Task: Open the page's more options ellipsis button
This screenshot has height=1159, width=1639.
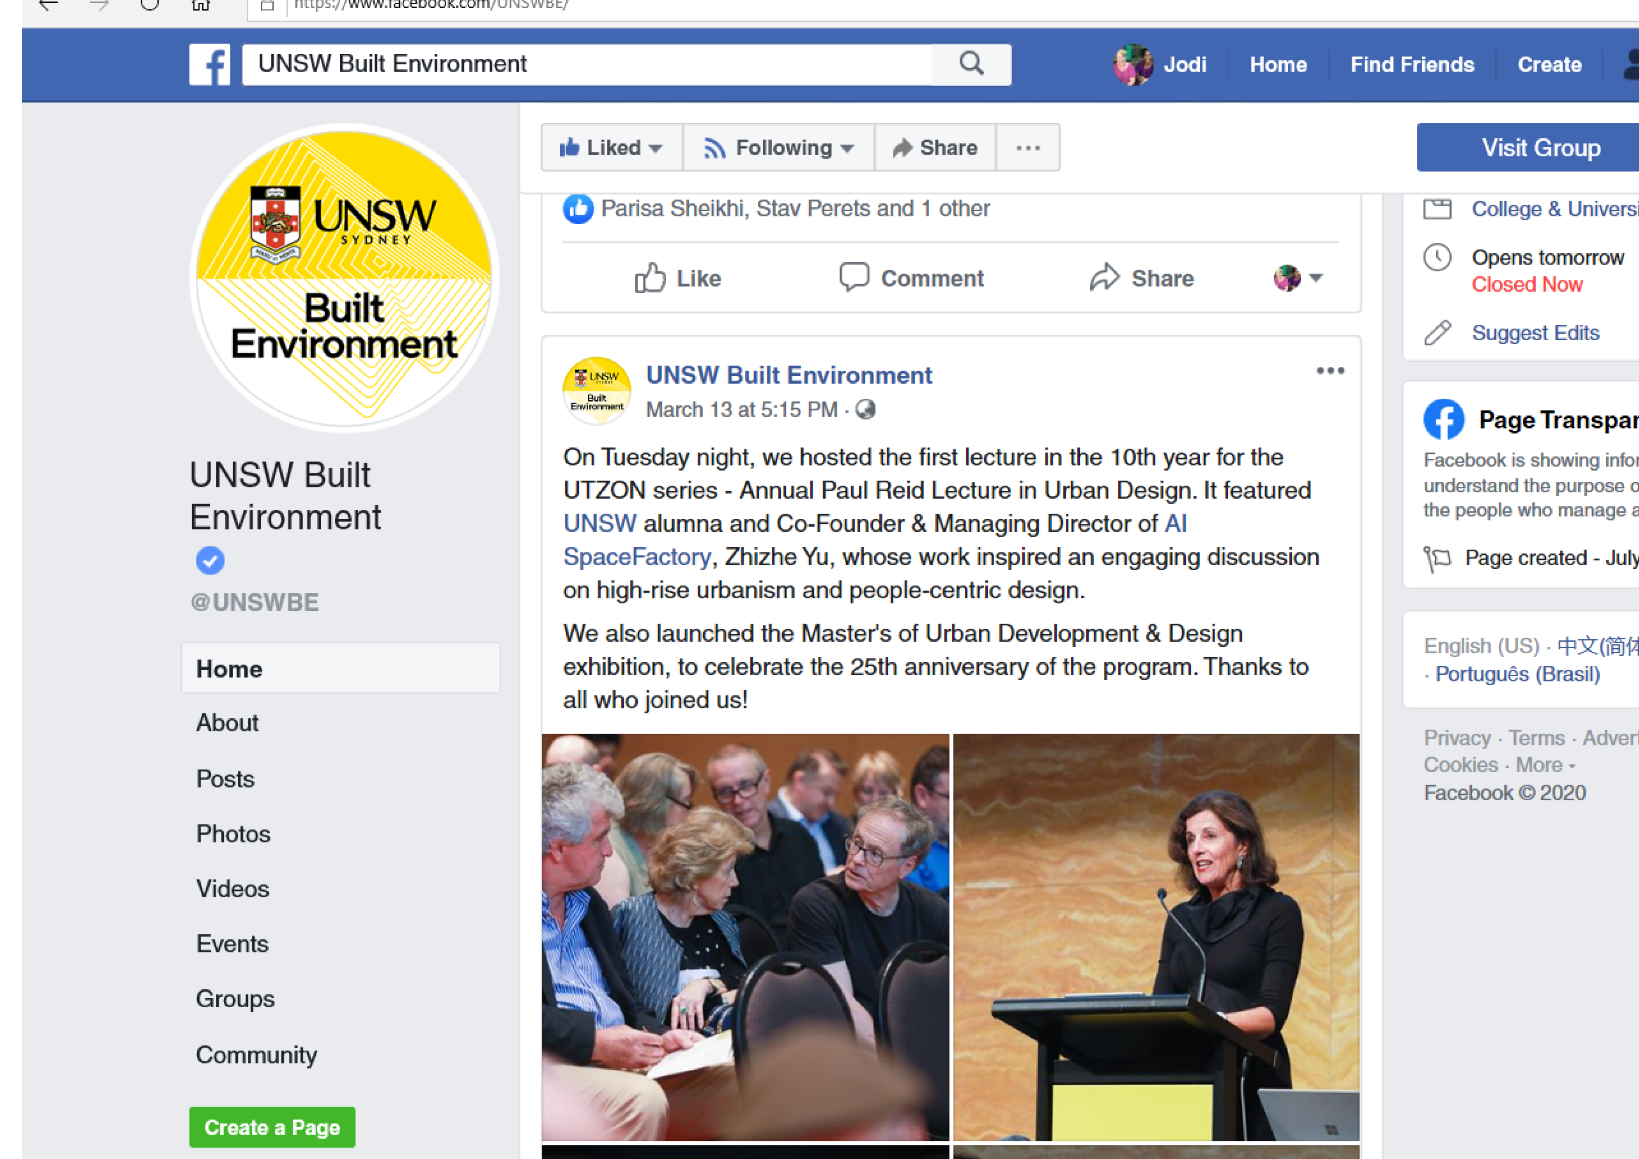Action: 1028,148
